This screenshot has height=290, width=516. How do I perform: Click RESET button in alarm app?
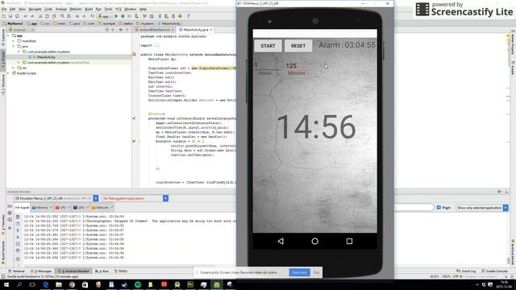coord(298,46)
